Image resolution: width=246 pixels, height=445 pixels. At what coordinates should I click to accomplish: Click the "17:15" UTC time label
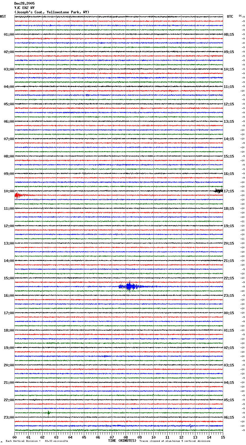229,191
